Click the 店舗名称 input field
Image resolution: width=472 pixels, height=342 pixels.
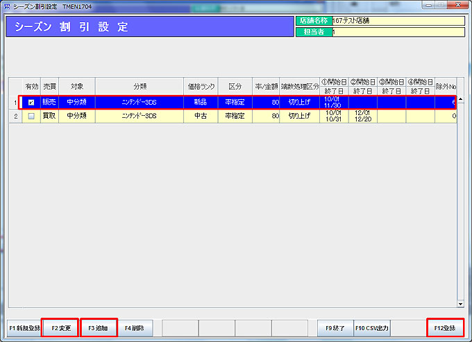[398, 21]
